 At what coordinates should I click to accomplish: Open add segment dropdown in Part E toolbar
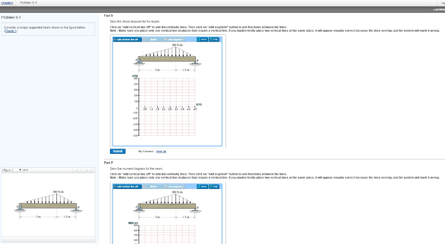coord(175,39)
